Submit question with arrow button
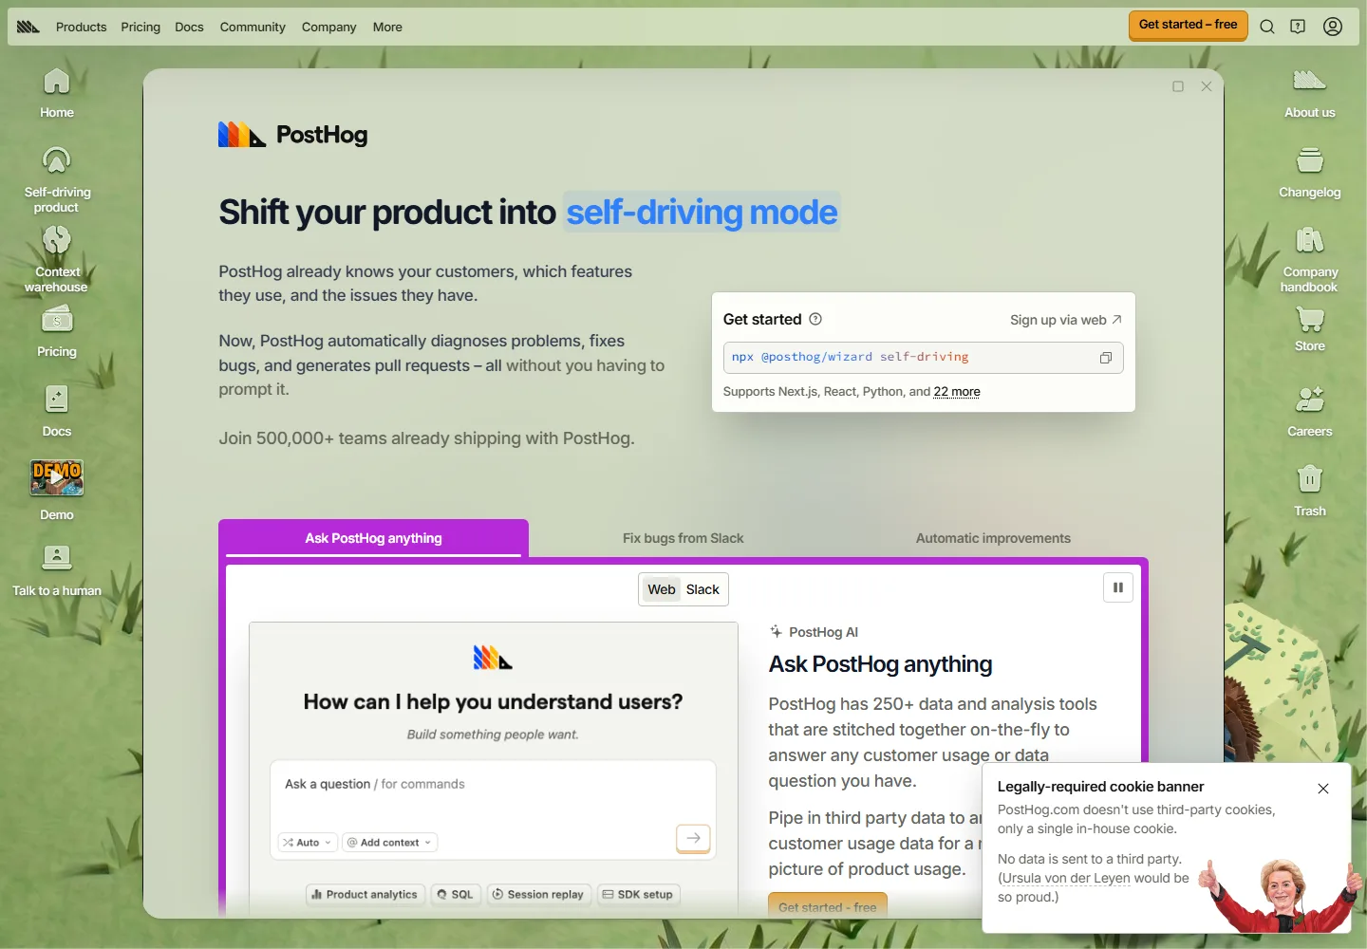The width and height of the screenshot is (1367, 949). (x=693, y=838)
